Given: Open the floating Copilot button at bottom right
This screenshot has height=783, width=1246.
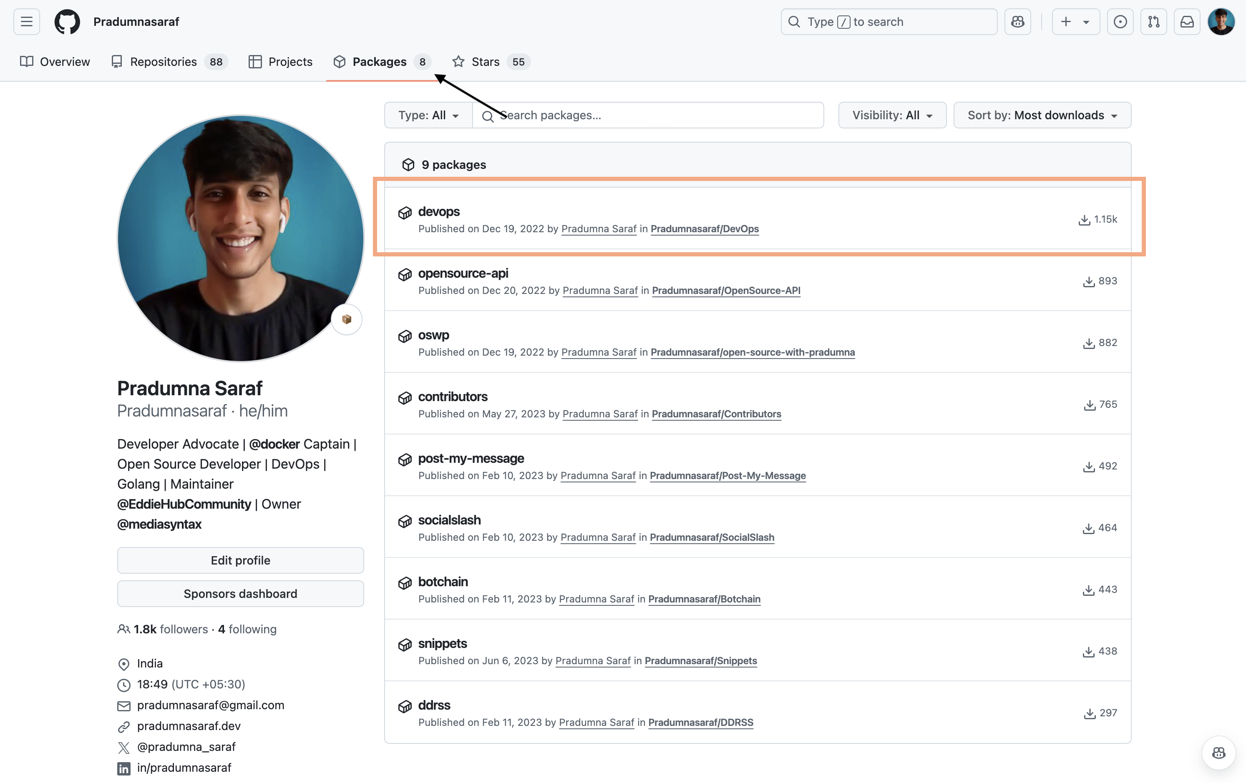Looking at the screenshot, I should click(x=1218, y=753).
